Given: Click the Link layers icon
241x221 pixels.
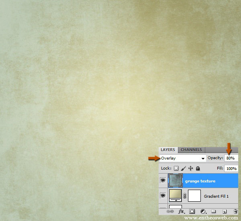Looking at the screenshot, I should click(x=170, y=211).
